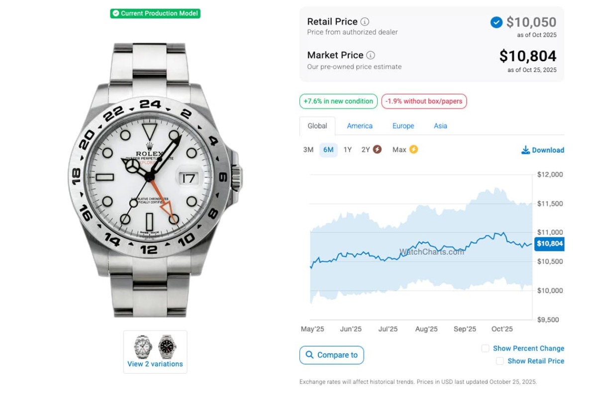Screen dimensions: 597x395
Task: Switch to the America region tab
Action: (x=360, y=126)
